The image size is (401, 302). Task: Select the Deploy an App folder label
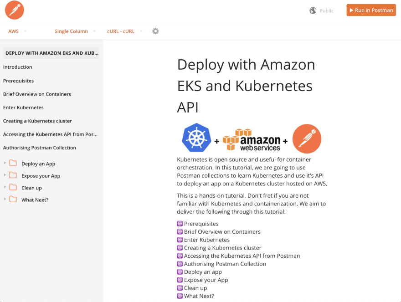click(x=38, y=164)
